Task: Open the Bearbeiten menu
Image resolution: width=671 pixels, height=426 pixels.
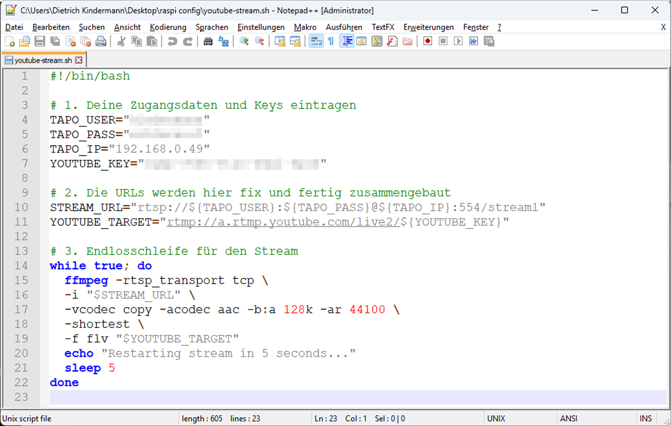Action: (x=51, y=27)
